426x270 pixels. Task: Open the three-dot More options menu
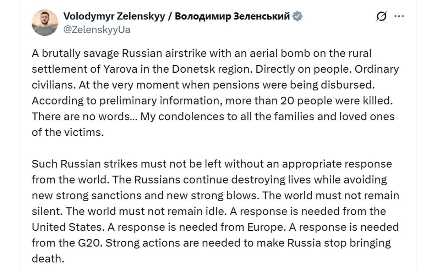click(x=399, y=17)
